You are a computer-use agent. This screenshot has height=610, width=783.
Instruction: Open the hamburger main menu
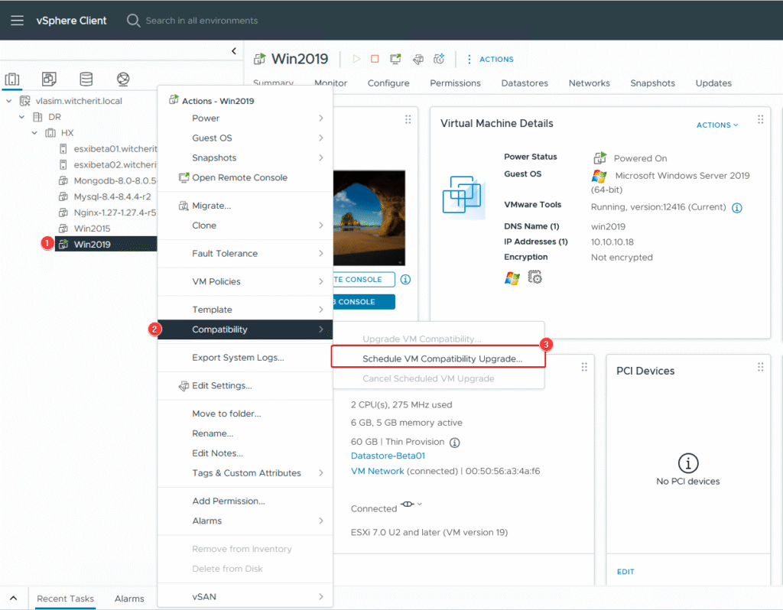[17, 21]
